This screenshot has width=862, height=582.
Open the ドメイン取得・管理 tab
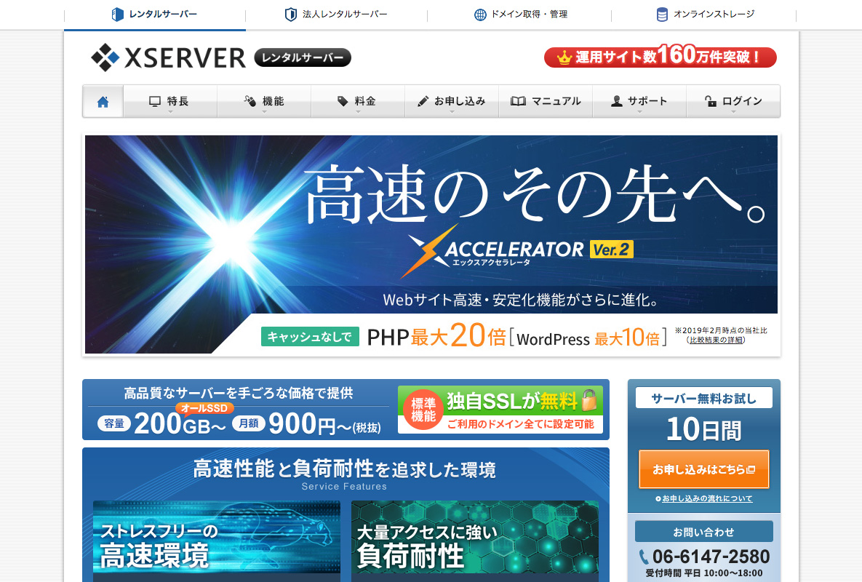(x=519, y=15)
